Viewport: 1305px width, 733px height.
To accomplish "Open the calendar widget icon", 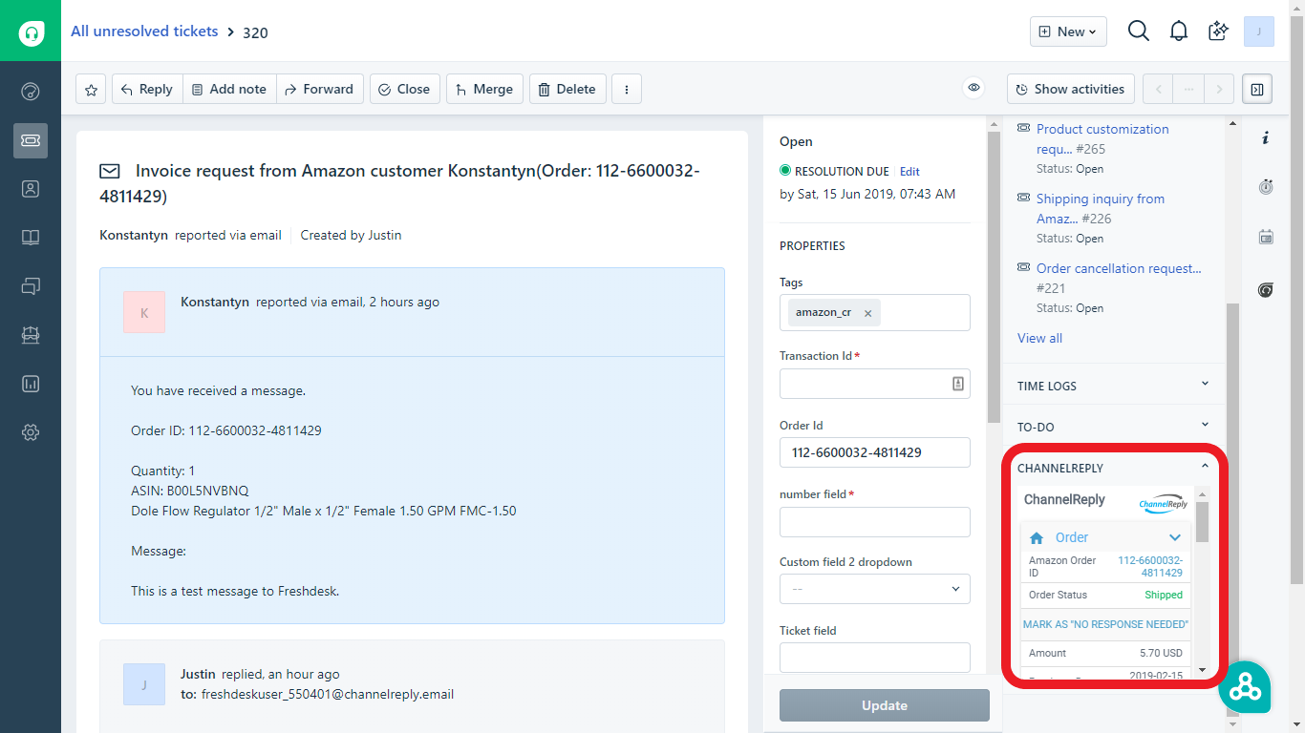I will click(x=1266, y=237).
